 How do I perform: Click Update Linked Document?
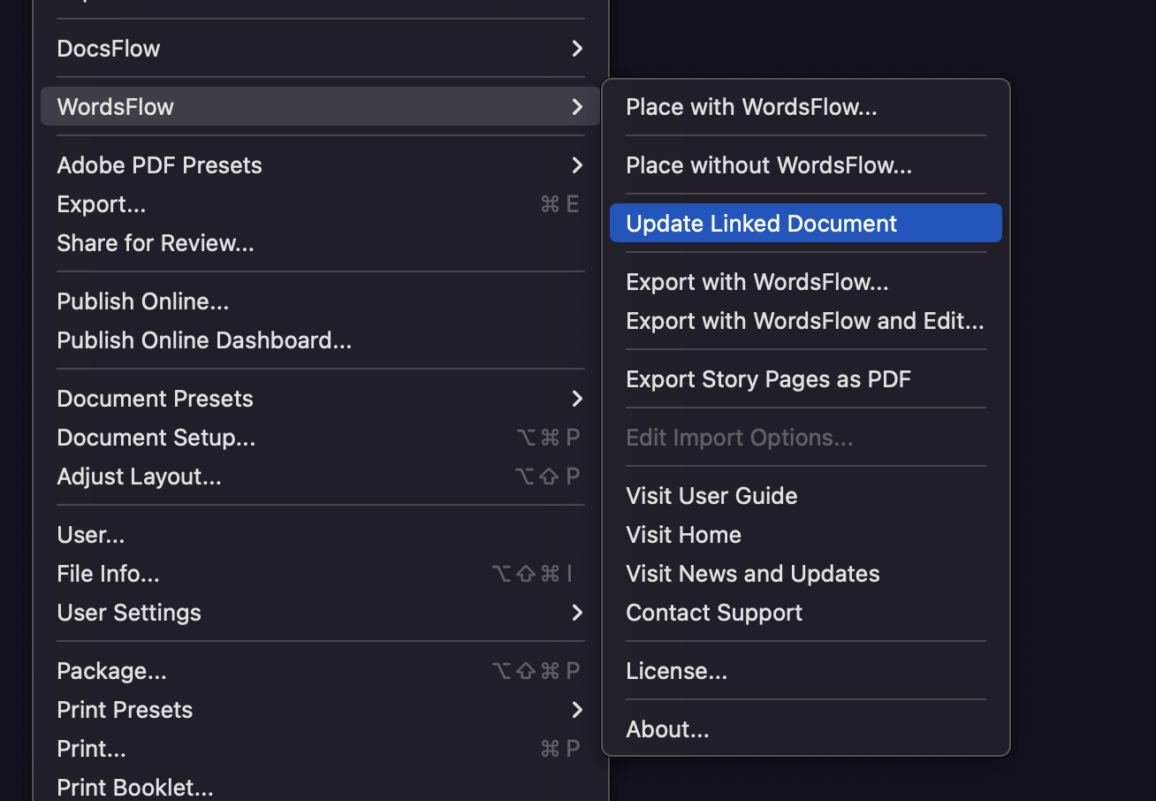click(806, 223)
